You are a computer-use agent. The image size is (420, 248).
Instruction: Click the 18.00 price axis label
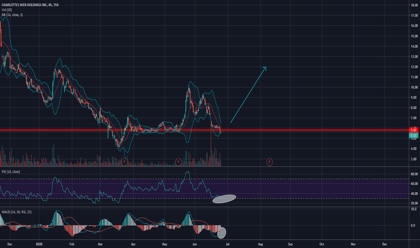tap(414, 5)
